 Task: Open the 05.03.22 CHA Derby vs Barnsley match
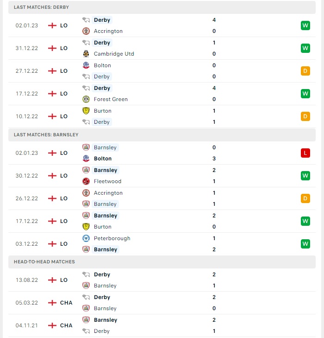pyautogui.click(x=162, y=303)
